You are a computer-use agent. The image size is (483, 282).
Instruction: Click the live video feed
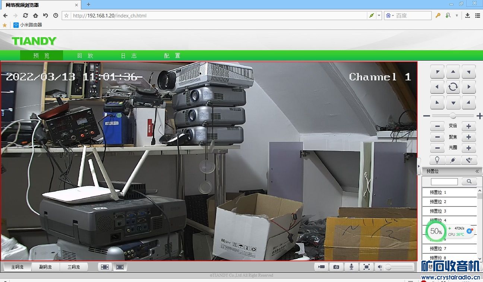(x=209, y=161)
